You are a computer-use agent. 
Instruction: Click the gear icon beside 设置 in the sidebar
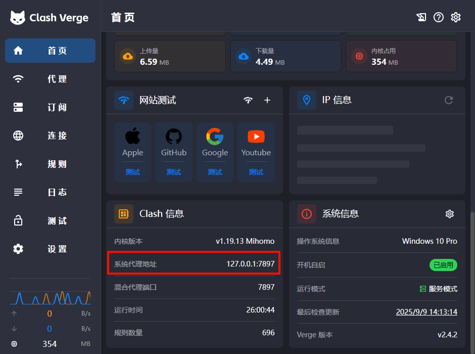tap(18, 249)
